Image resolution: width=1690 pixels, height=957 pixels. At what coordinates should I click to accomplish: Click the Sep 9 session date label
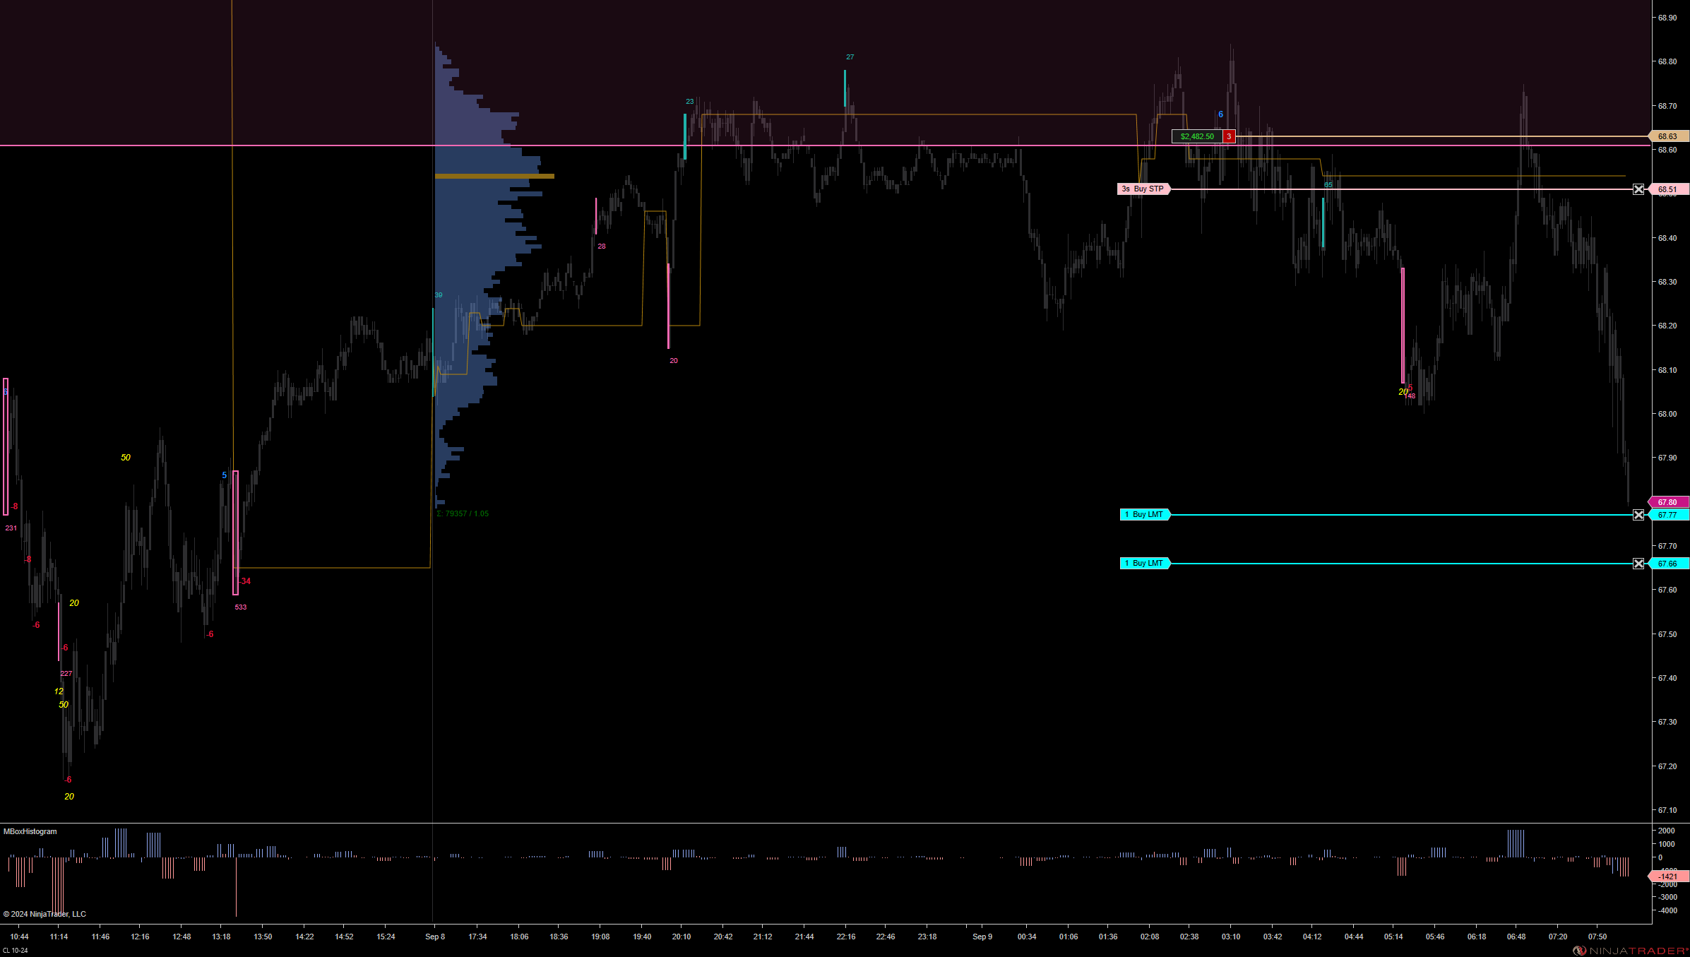tap(982, 937)
